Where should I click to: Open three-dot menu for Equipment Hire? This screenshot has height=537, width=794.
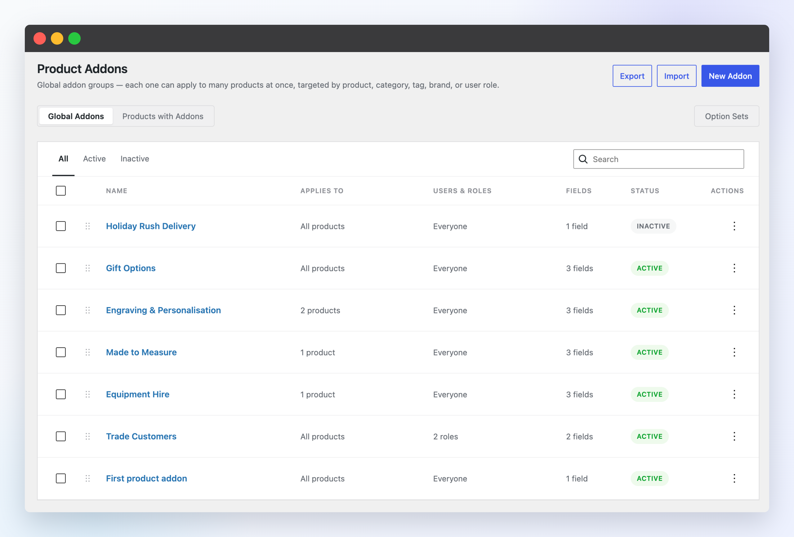click(734, 394)
